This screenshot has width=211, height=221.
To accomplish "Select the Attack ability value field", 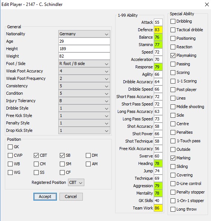I will click(x=158, y=22).
